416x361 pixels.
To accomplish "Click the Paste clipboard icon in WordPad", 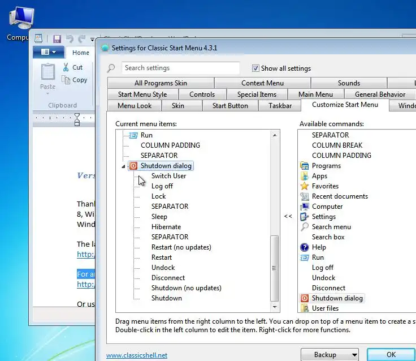I will 47,72.
